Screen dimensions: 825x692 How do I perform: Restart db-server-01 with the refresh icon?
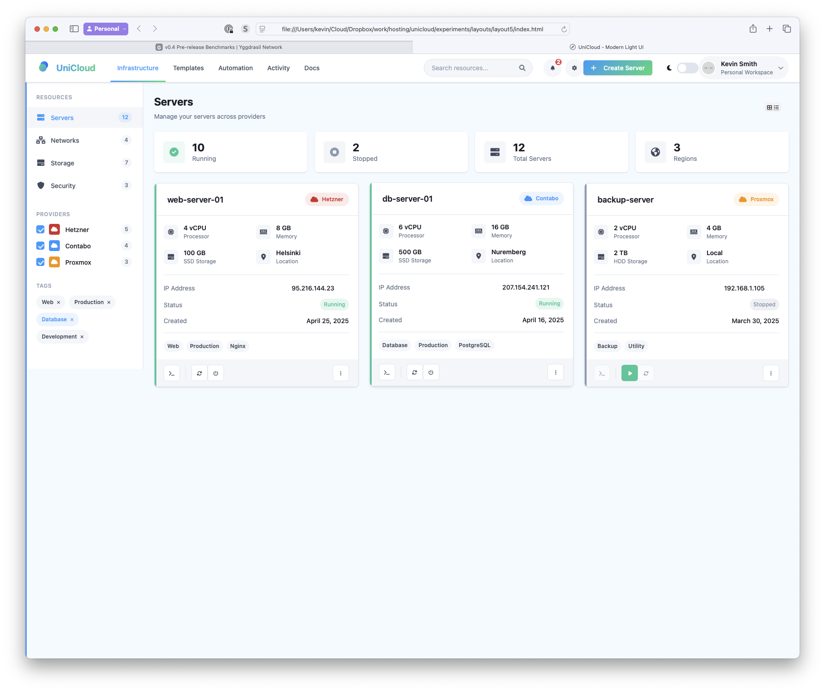tap(414, 373)
